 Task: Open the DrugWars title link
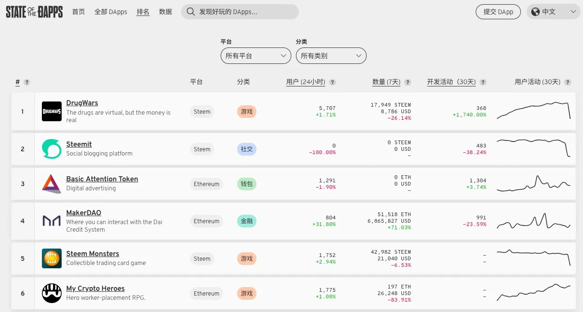(x=82, y=103)
